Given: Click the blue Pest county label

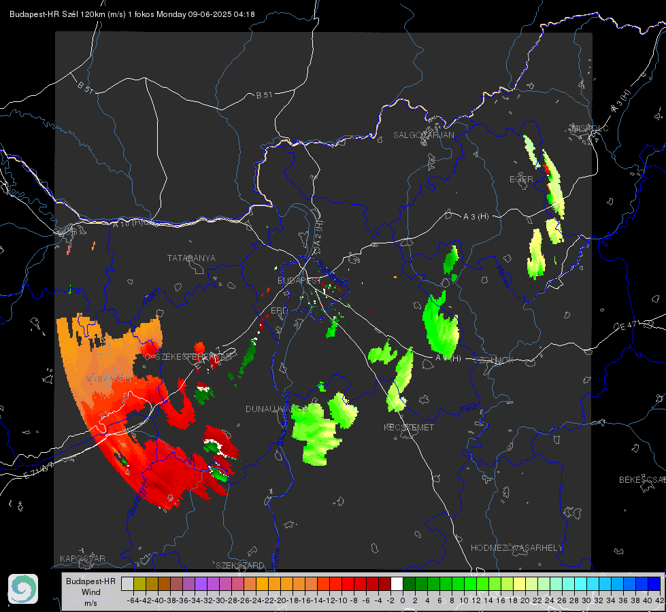Looking at the screenshot, I should pyautogui.click(x=469, y=409).
